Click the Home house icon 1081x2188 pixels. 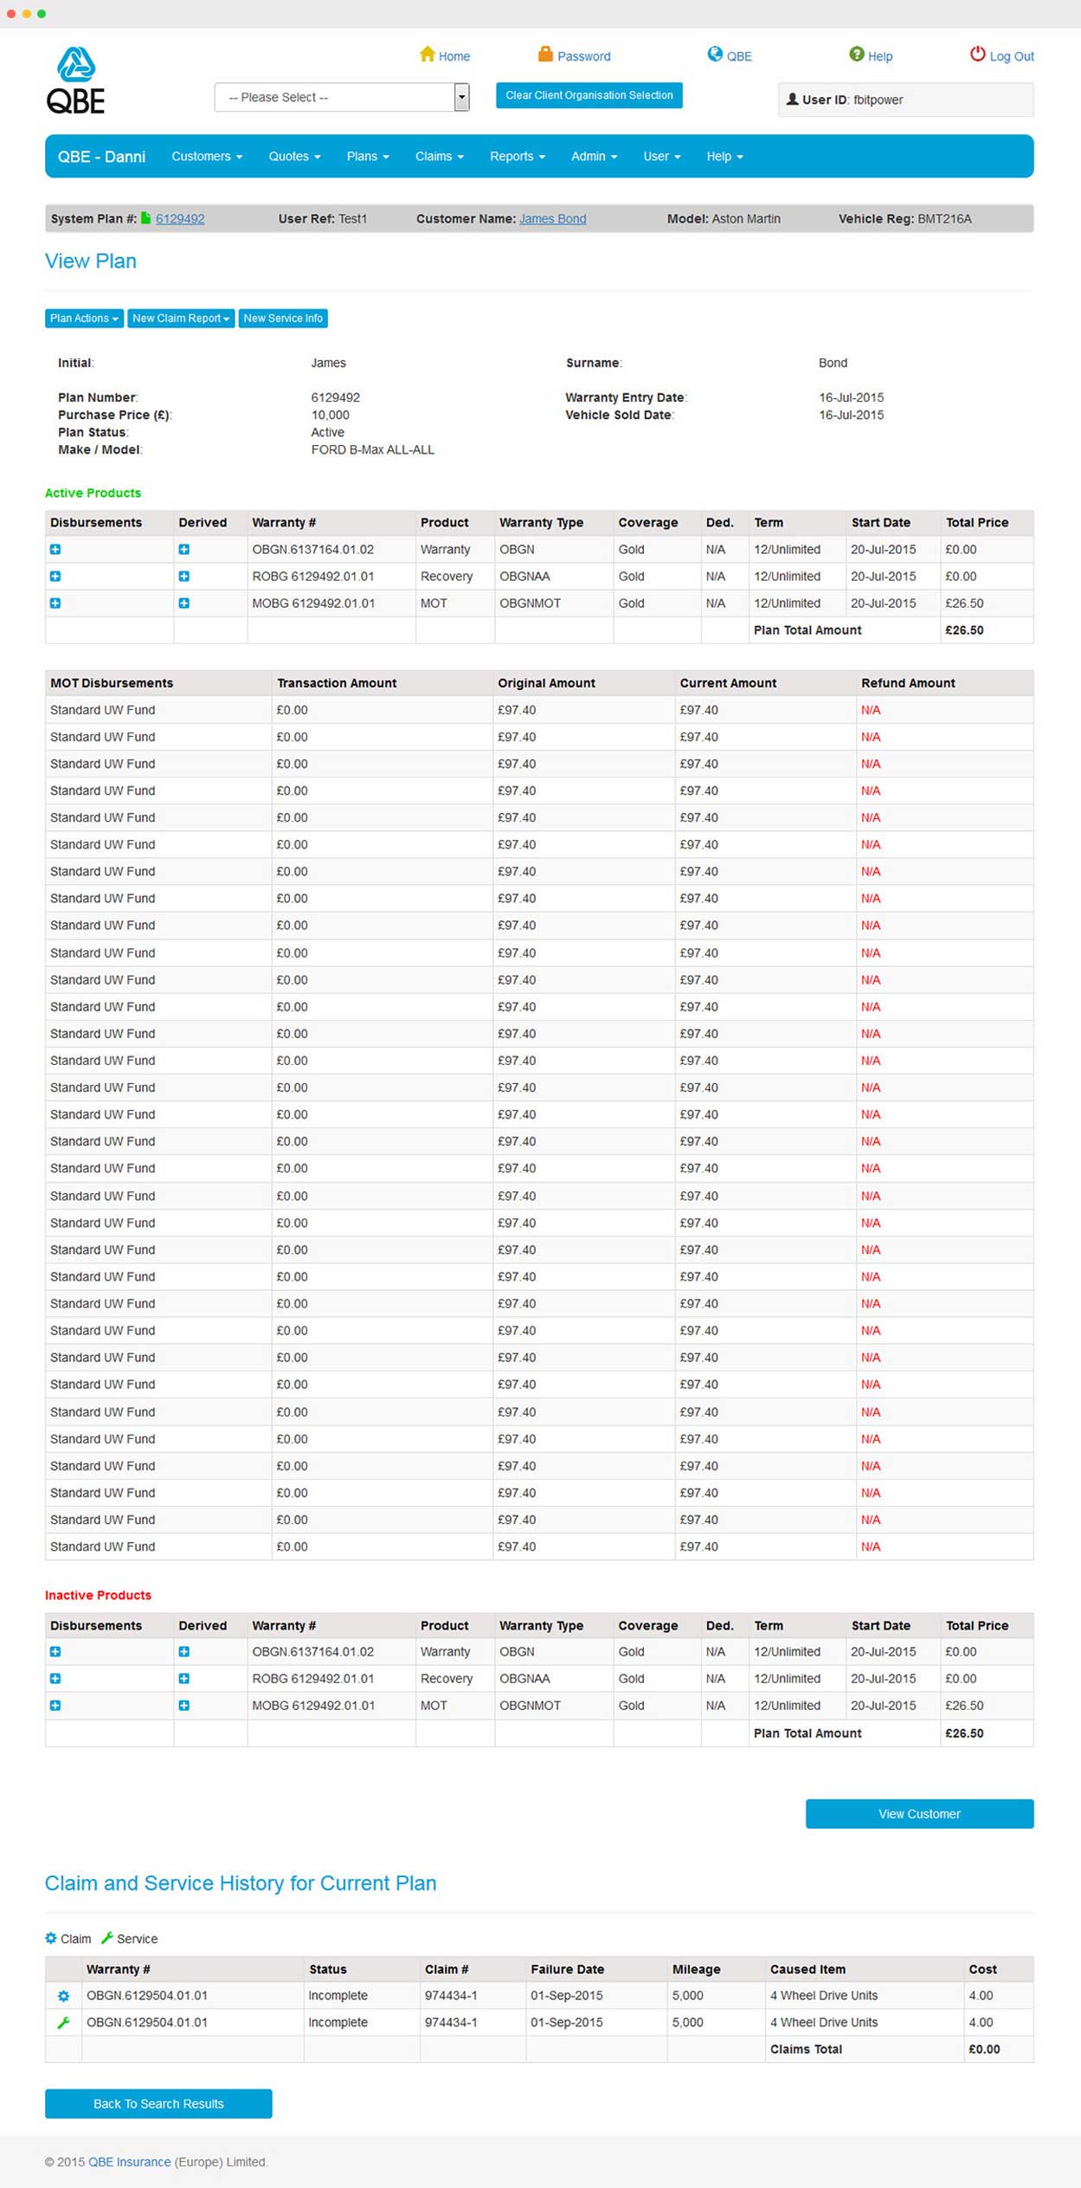point(427,55)
